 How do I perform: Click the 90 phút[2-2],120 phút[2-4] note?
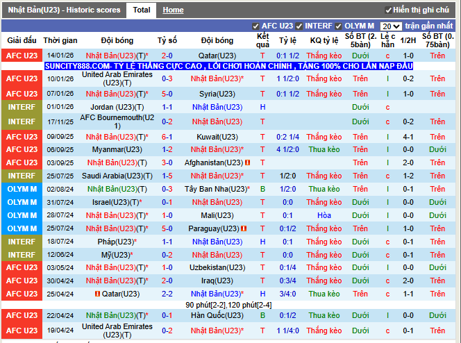(228, 305)
